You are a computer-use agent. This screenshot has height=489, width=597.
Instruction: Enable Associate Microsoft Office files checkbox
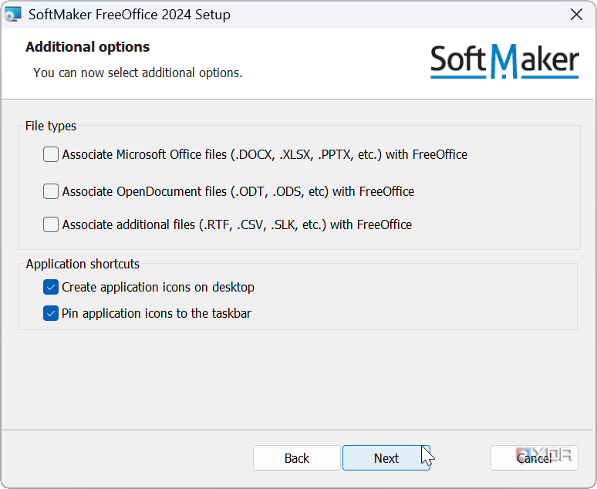coord(51,154)
